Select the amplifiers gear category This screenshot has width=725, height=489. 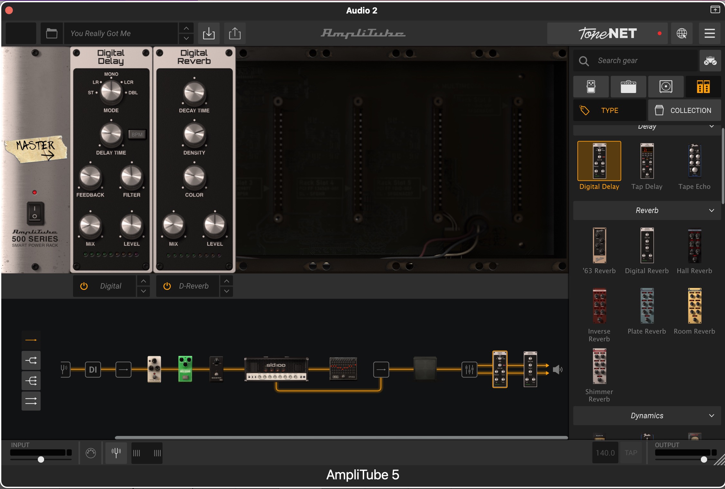point(628,87)
